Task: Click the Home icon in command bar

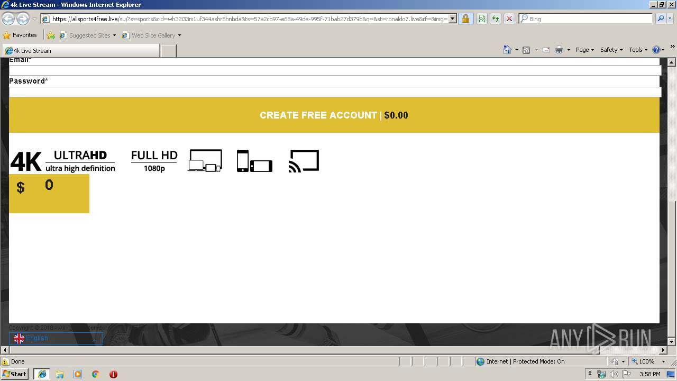Action: (x=507, y=50)
